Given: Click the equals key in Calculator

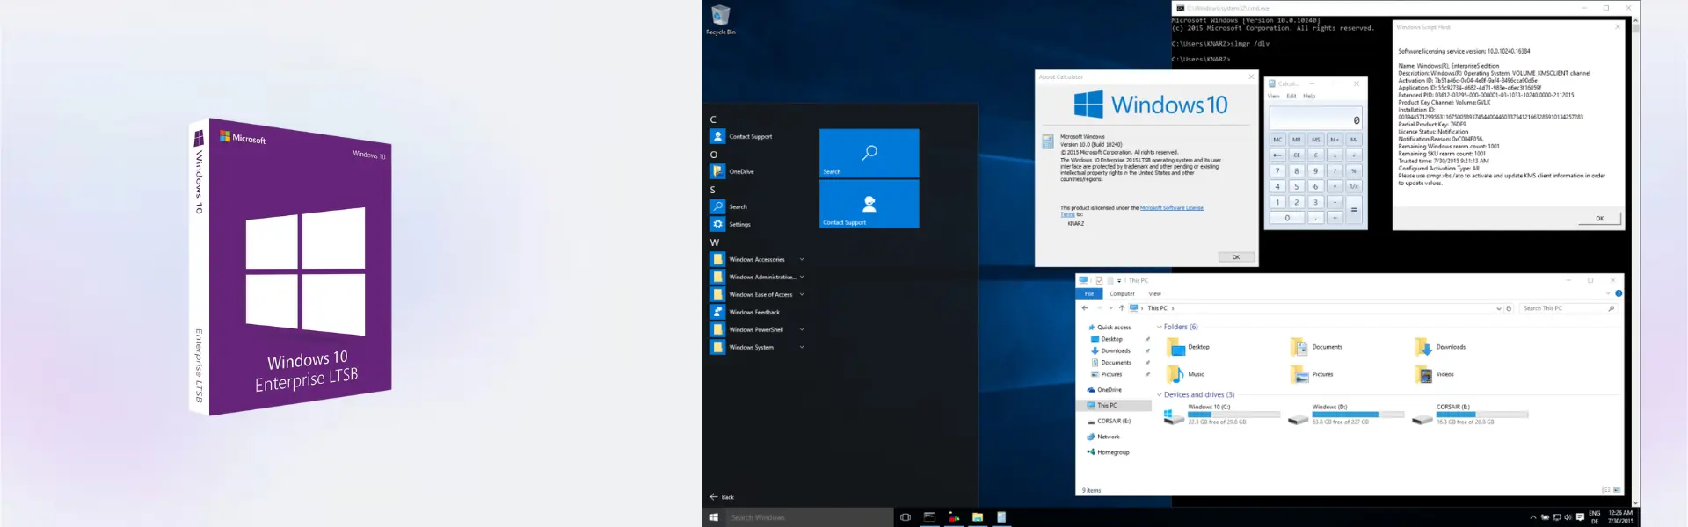Looking at the screenshot, I should (x=1354, y=210).
